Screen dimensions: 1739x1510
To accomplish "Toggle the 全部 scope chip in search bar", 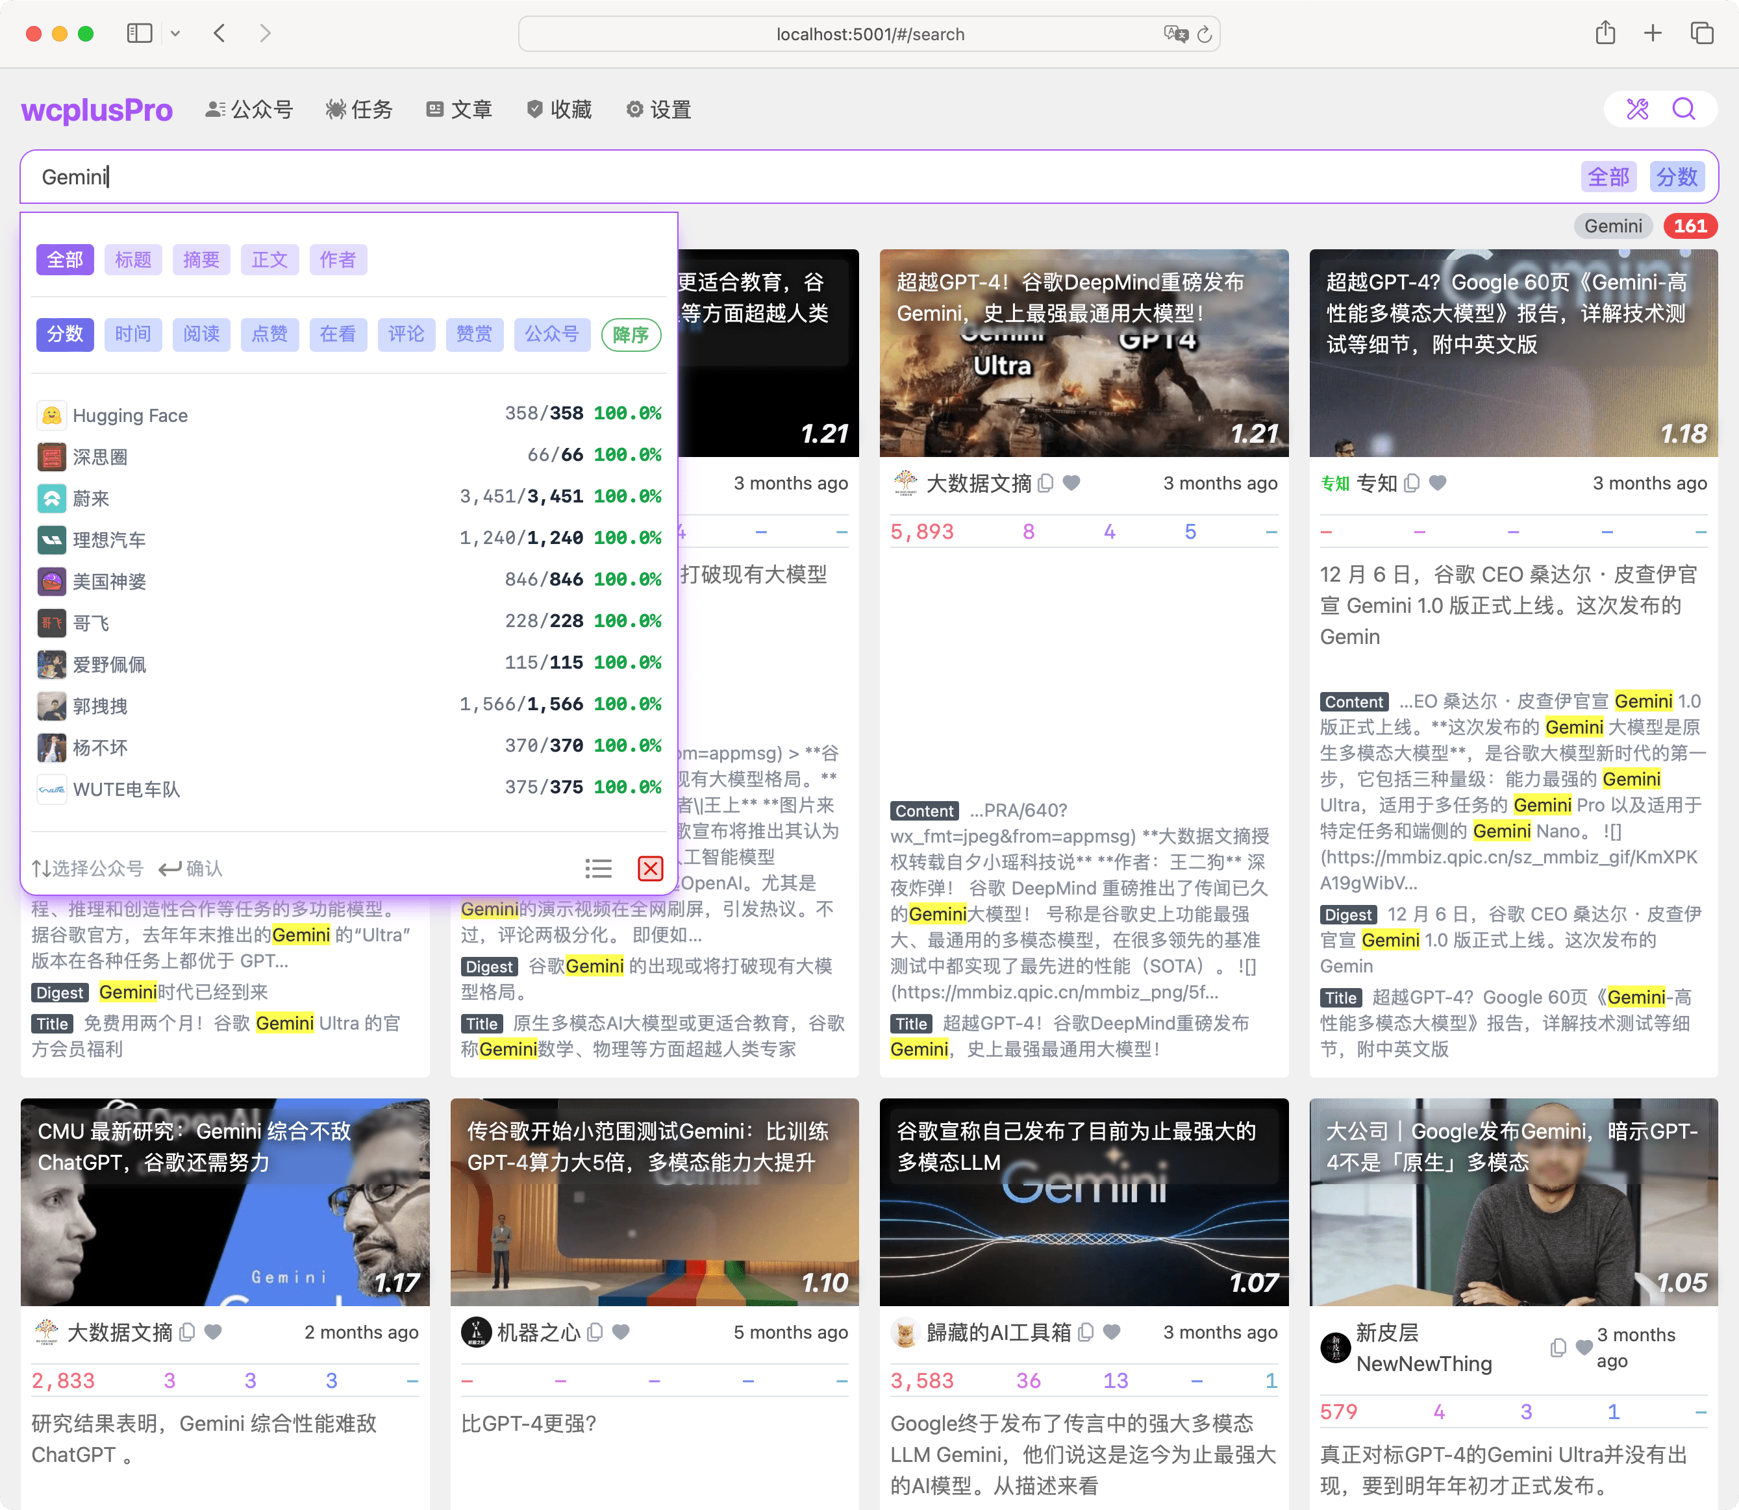I will coord(1608,177).
